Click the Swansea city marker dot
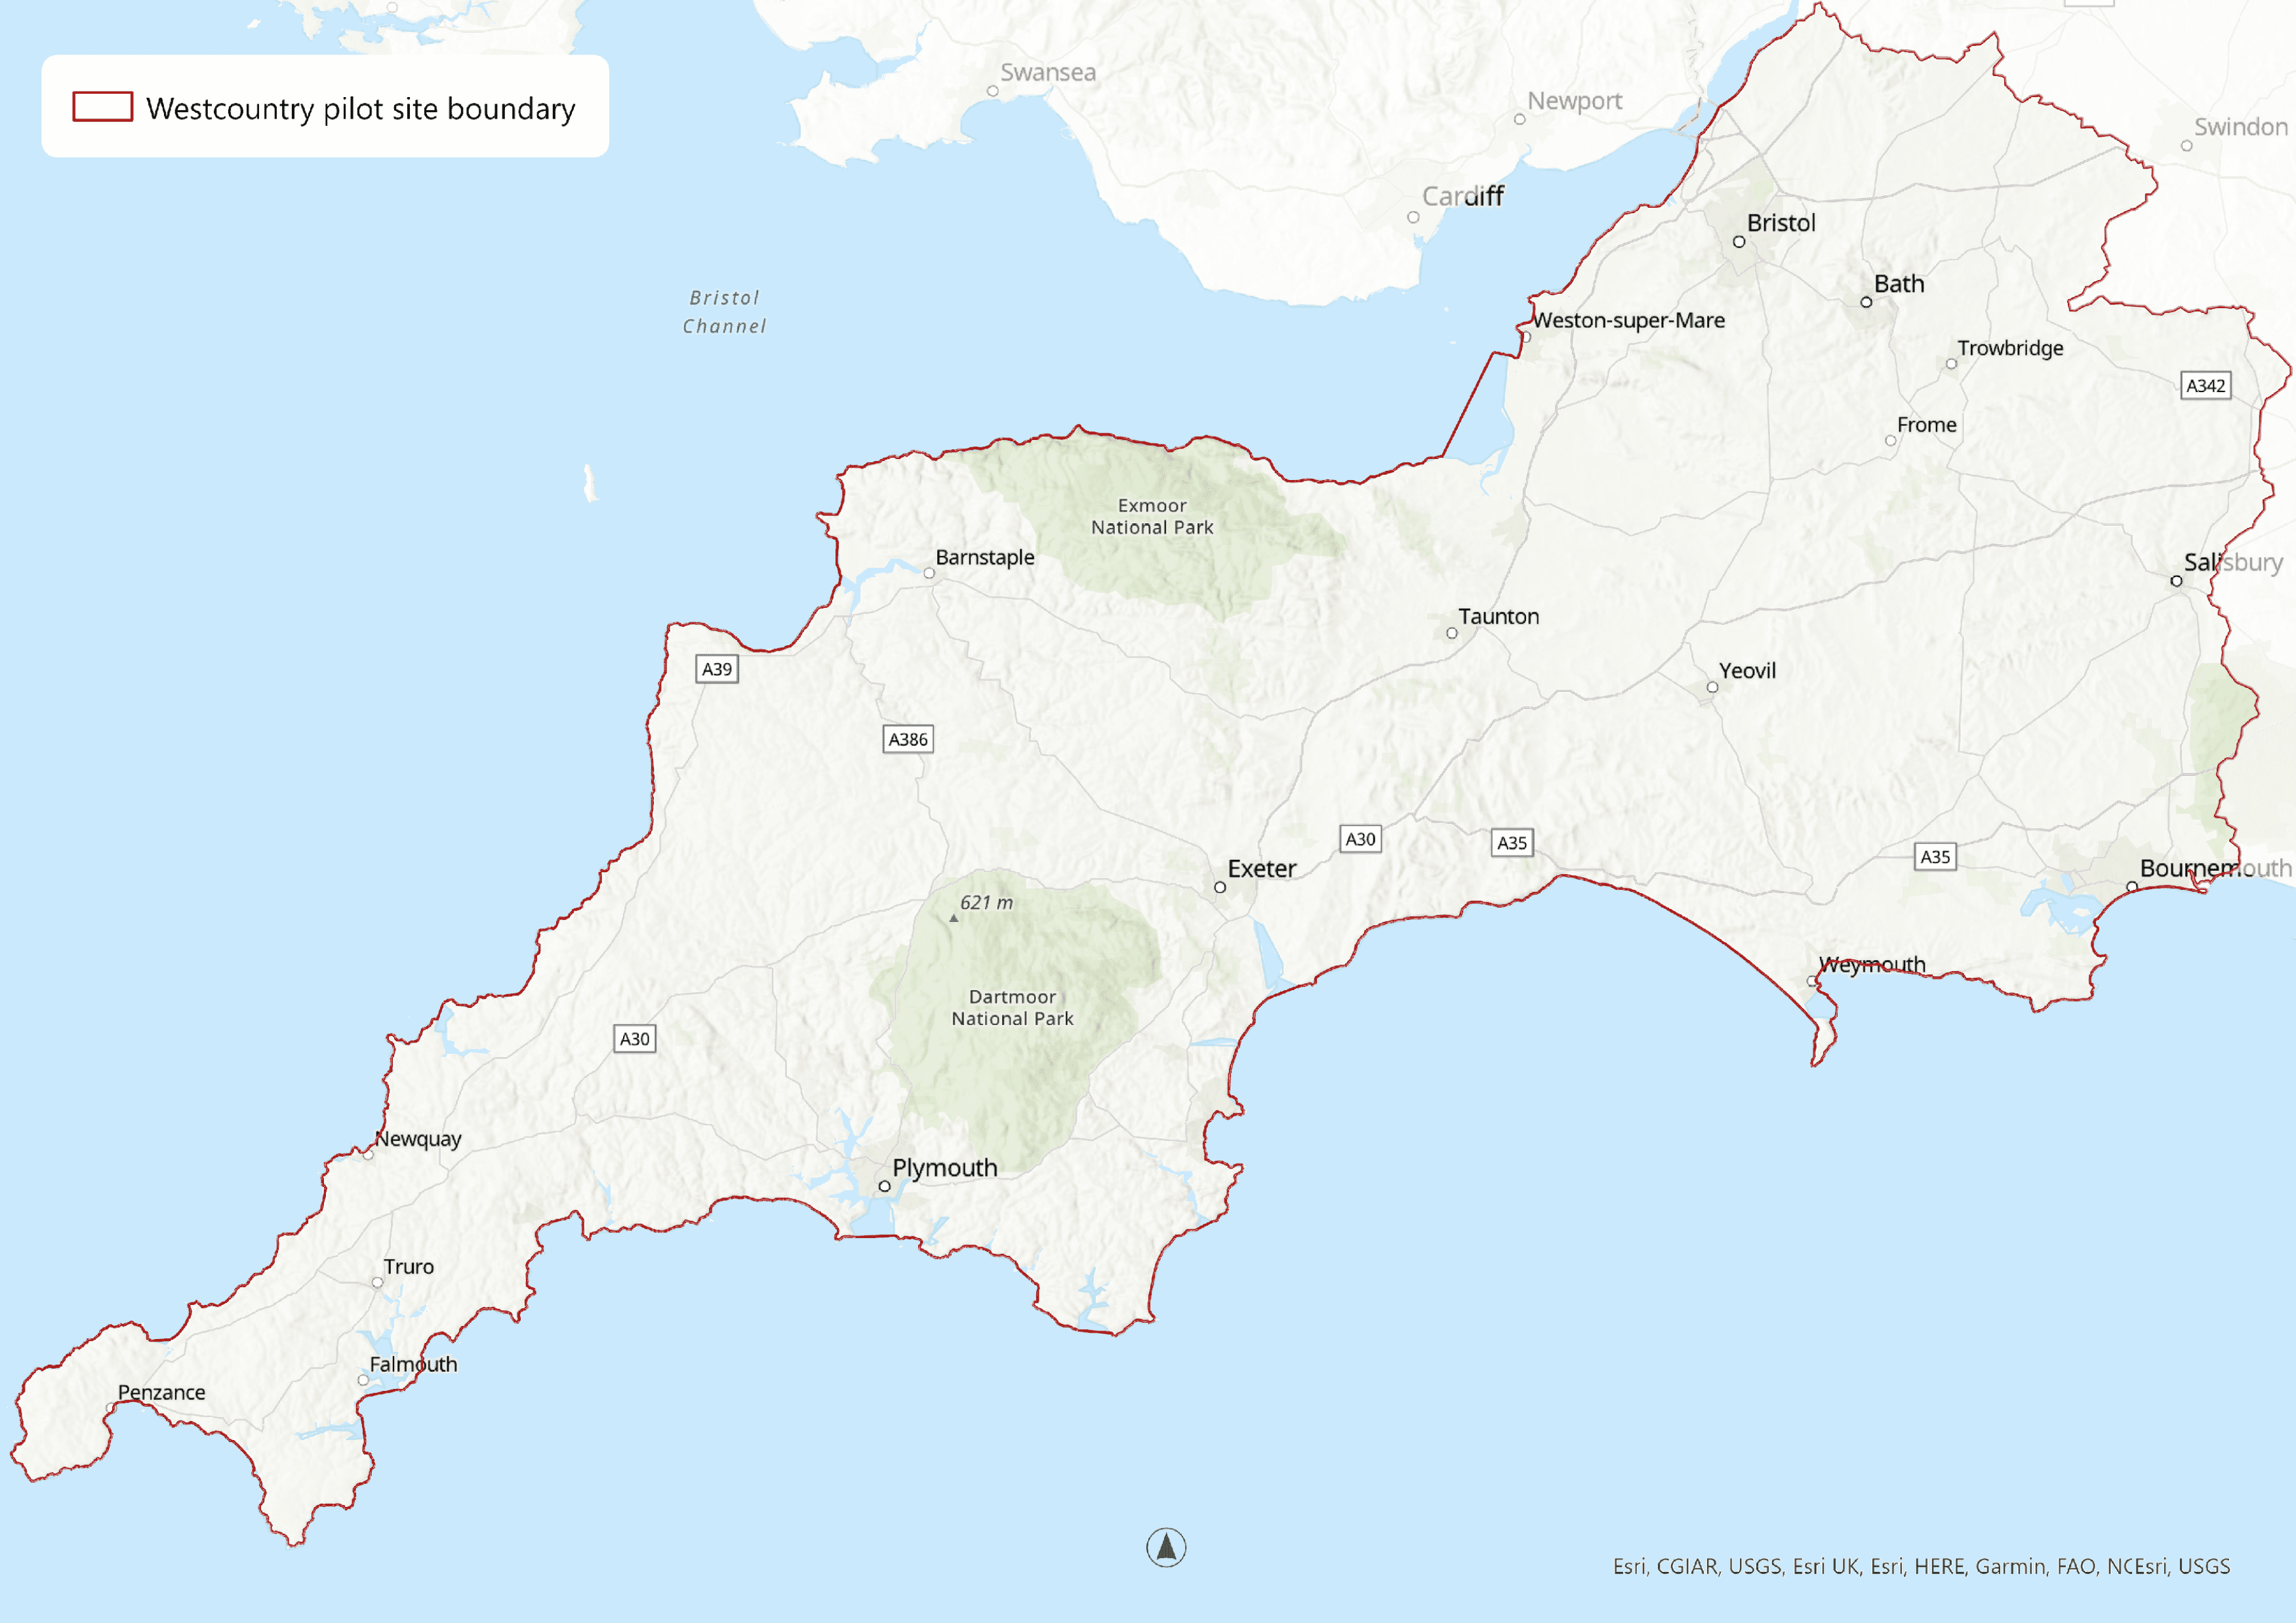The width and height of the screenshot is (2296, 1623). point(993,91)
